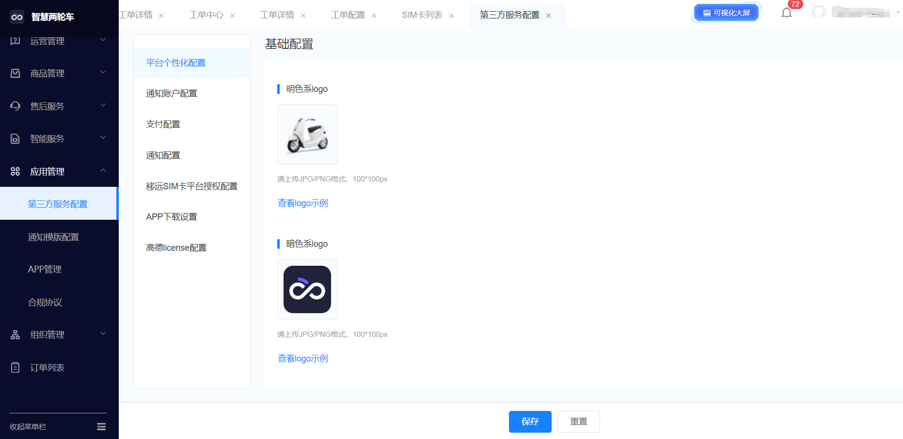Expand the 商品管理 menu
Image resolution: width=903 pixels, height=439 pixels.
(59, 74)
